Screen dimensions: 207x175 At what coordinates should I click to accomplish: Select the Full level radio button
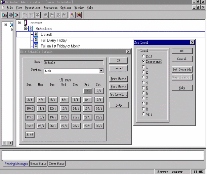coord(144,56)
